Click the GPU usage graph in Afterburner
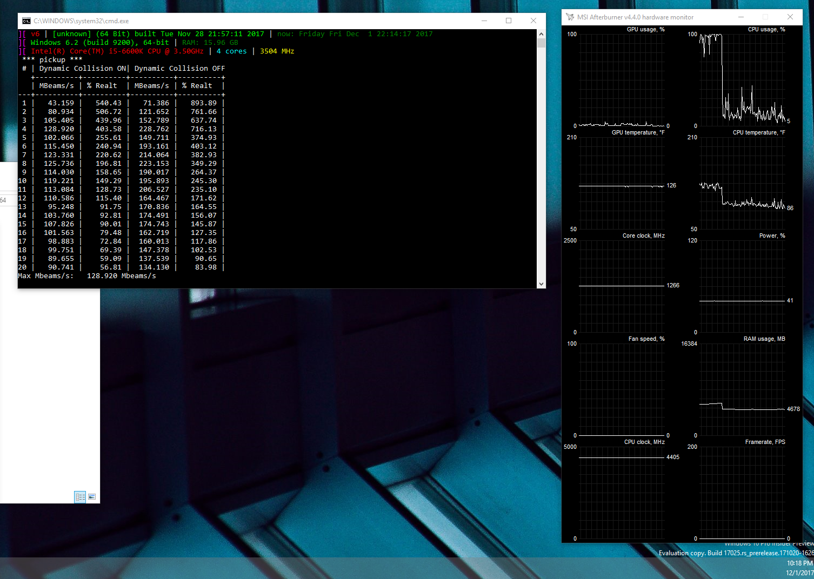 tap(622, 80)
